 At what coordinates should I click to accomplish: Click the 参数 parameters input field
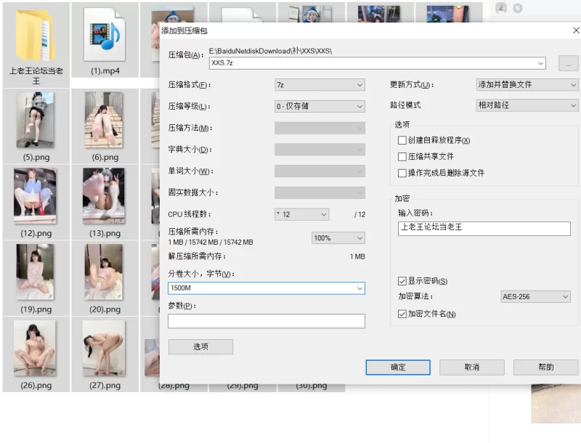coord(267,321)
